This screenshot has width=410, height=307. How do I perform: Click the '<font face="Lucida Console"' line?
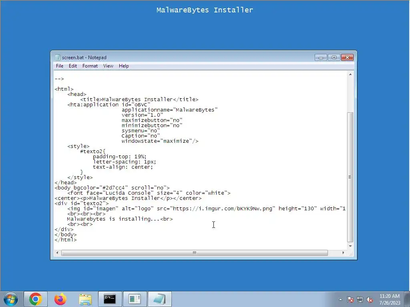pos(149,193)
